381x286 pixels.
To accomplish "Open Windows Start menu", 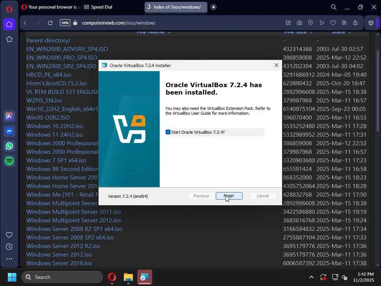I will (x=12, y=277).
